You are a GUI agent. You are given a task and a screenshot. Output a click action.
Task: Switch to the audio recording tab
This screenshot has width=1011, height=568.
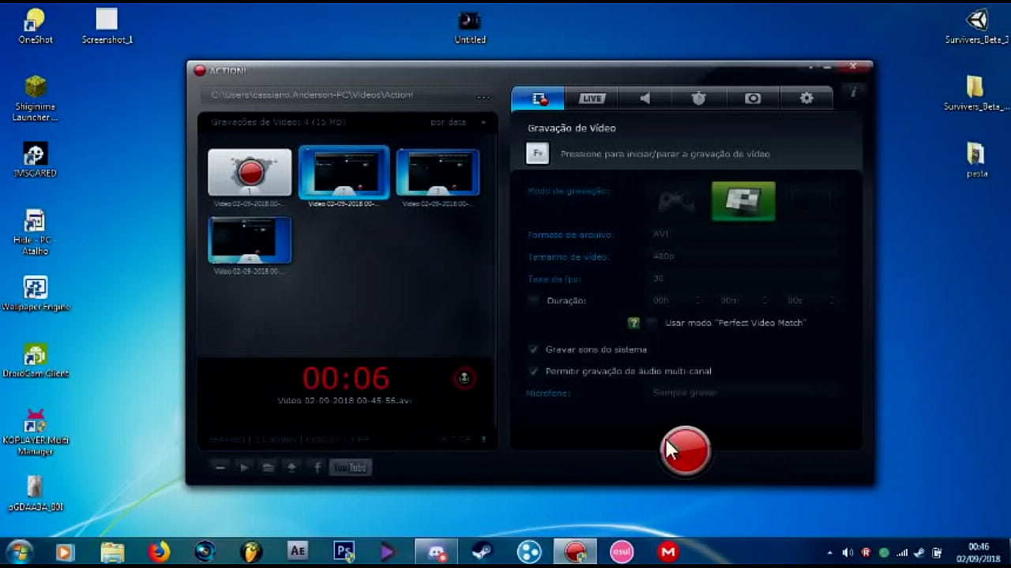[x=645, y=99]
